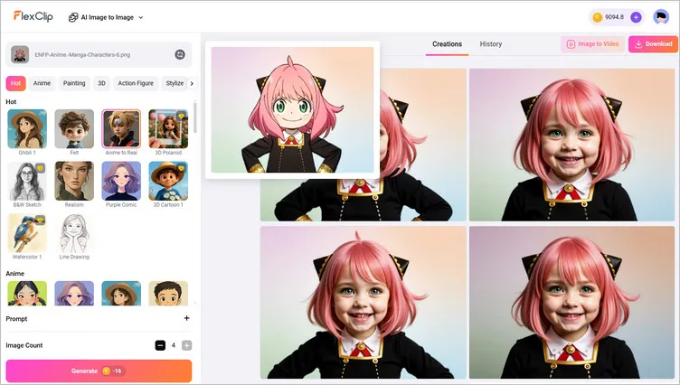Click the Hot section heading

(11, 102)
